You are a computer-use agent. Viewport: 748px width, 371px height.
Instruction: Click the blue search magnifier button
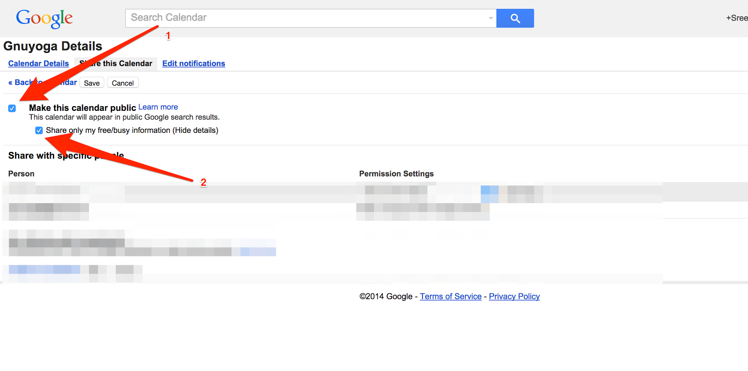[x=515, y=18]
